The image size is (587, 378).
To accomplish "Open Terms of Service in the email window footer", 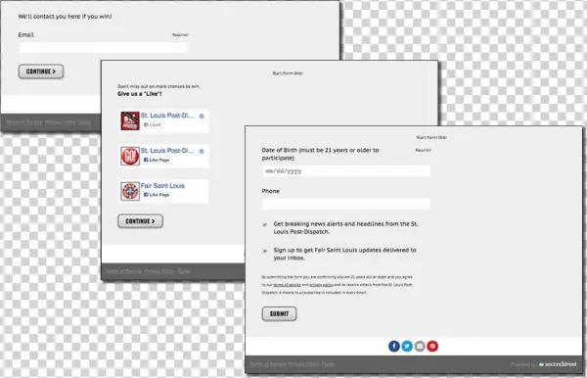I will pyautogui.click(x=23, y=122).
